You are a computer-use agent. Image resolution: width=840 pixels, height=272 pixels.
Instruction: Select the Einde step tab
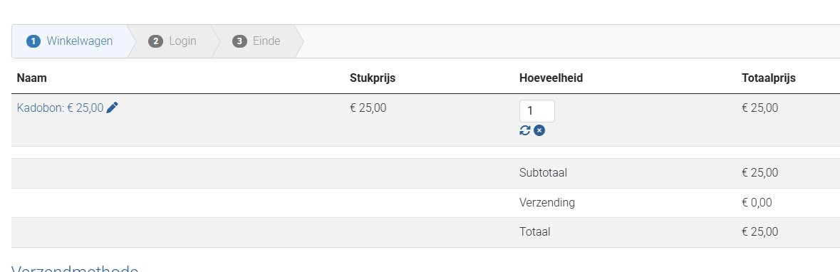pyautogui.click(x=257, y=41)
